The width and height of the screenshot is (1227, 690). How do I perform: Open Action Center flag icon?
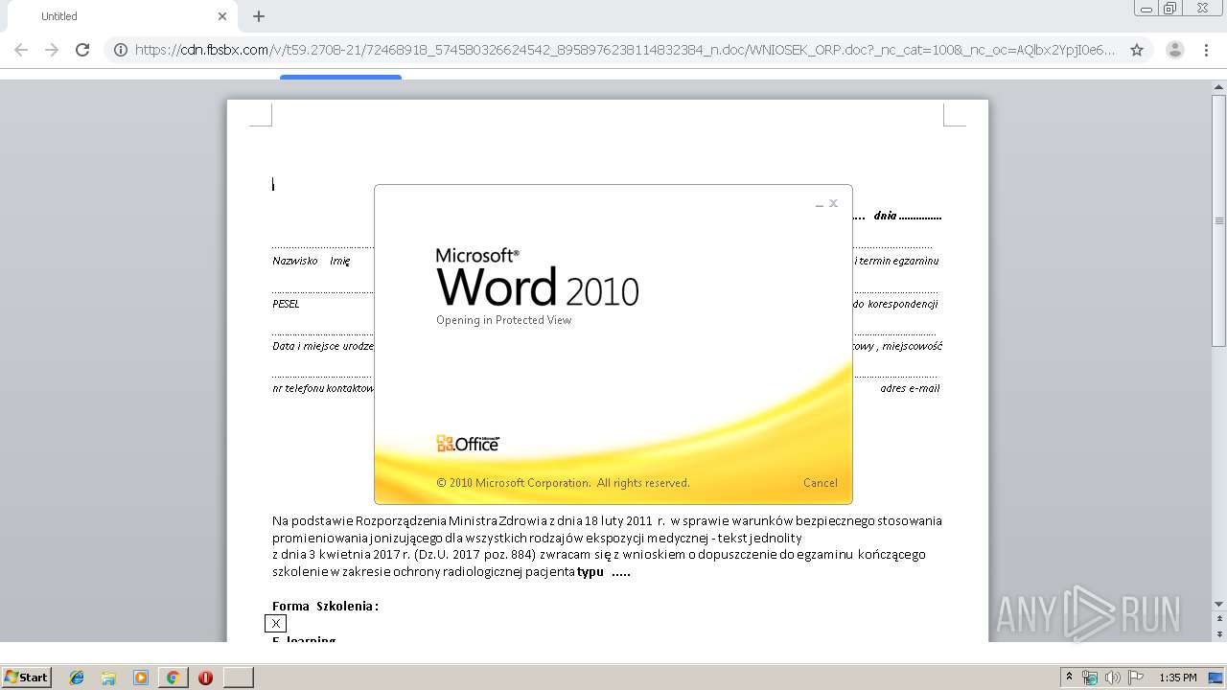click(x=1136, y=678)
